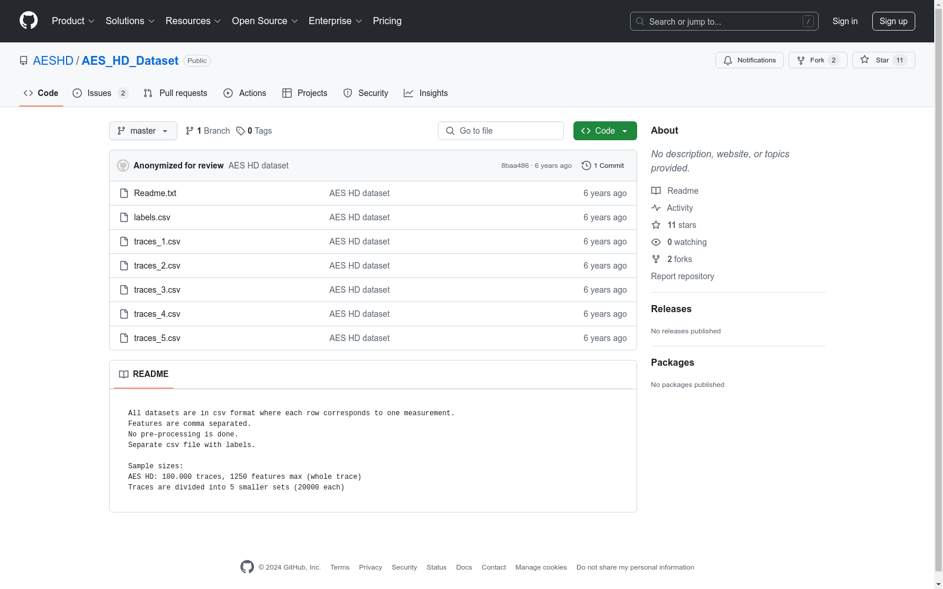943x589 pixels.
Task: Switch to the Code tab
Action: point(41,93)
